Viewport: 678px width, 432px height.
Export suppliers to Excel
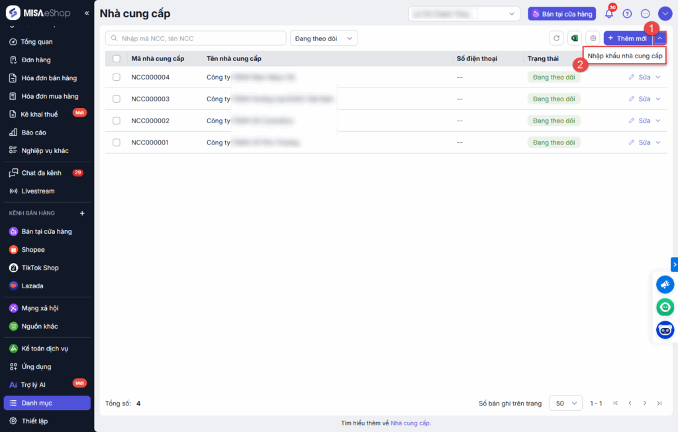(575, 38)
